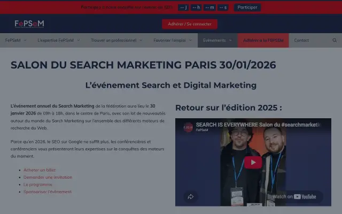The width and height of the screenshot is (342, 214).
Task: Open the search magnifier icon in navigation
Action: [x=335, y=40]
